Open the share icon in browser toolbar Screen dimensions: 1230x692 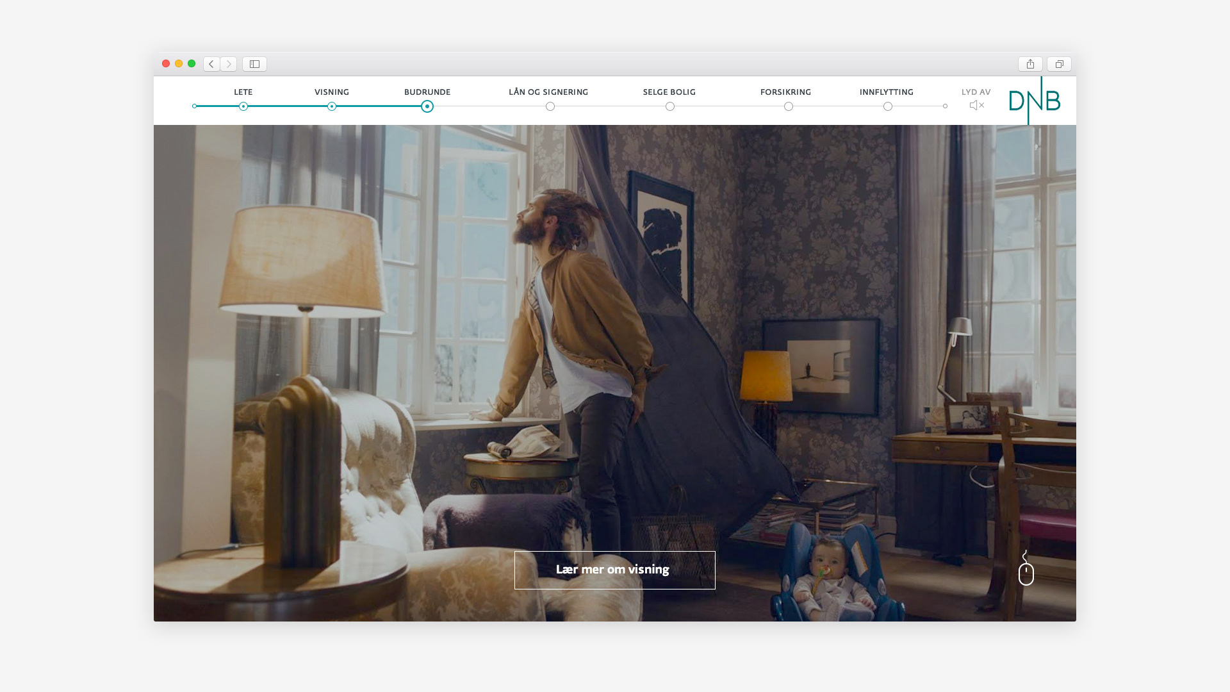pos(1030,64)
